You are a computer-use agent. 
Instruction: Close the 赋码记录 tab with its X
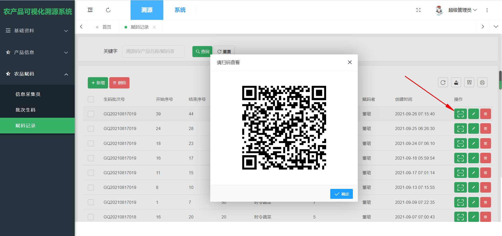pyautogui.click(x=154, y=27)
